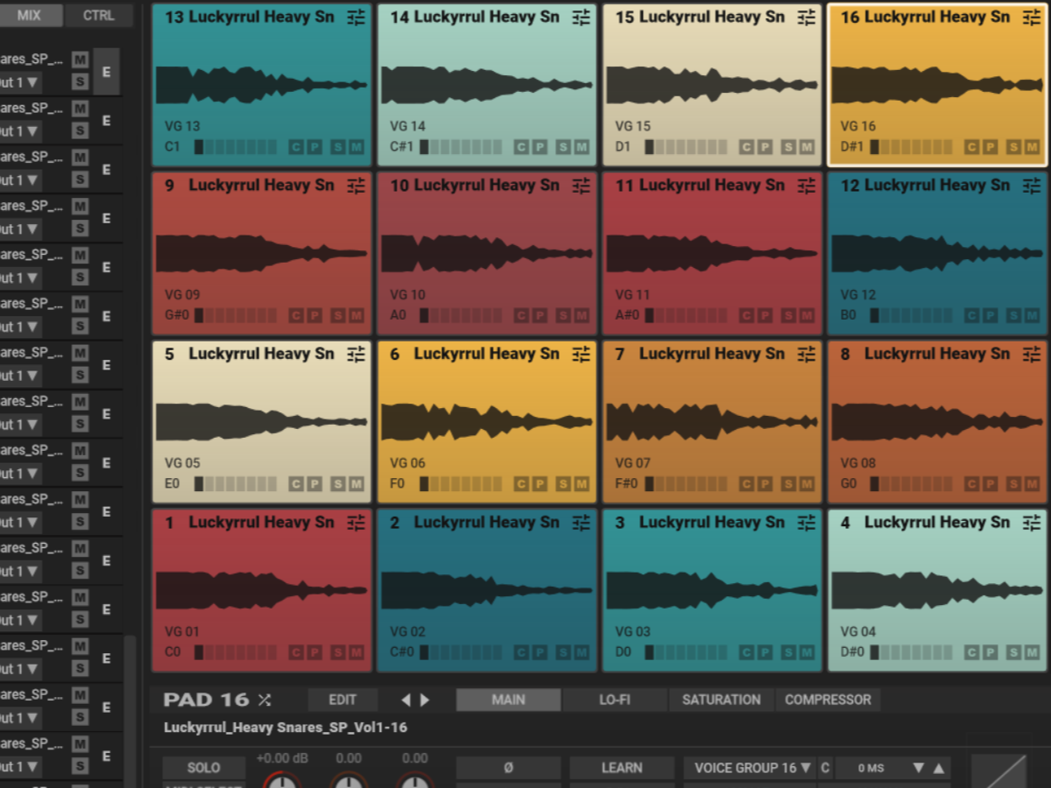Viewport: 1051px width, 788px height.
Task: Click the LEARN button
Action: [622, 768]
